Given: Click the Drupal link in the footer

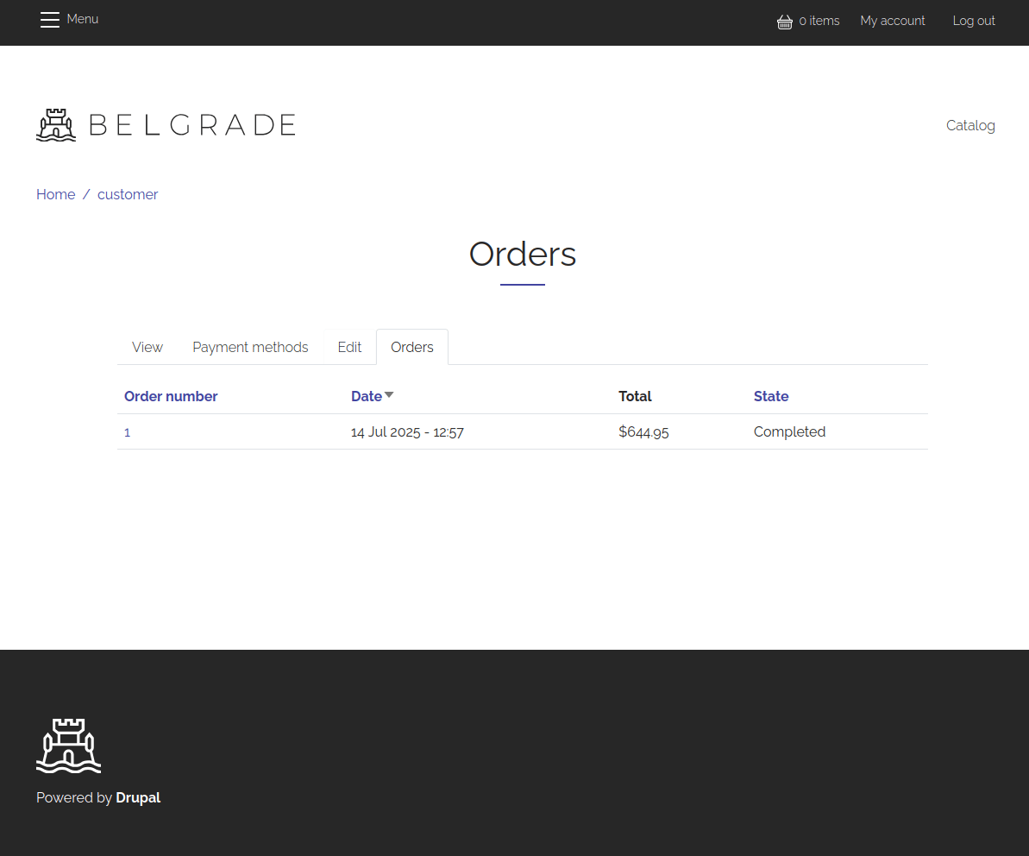Looking at the screenshot, I should pos(138,797).
